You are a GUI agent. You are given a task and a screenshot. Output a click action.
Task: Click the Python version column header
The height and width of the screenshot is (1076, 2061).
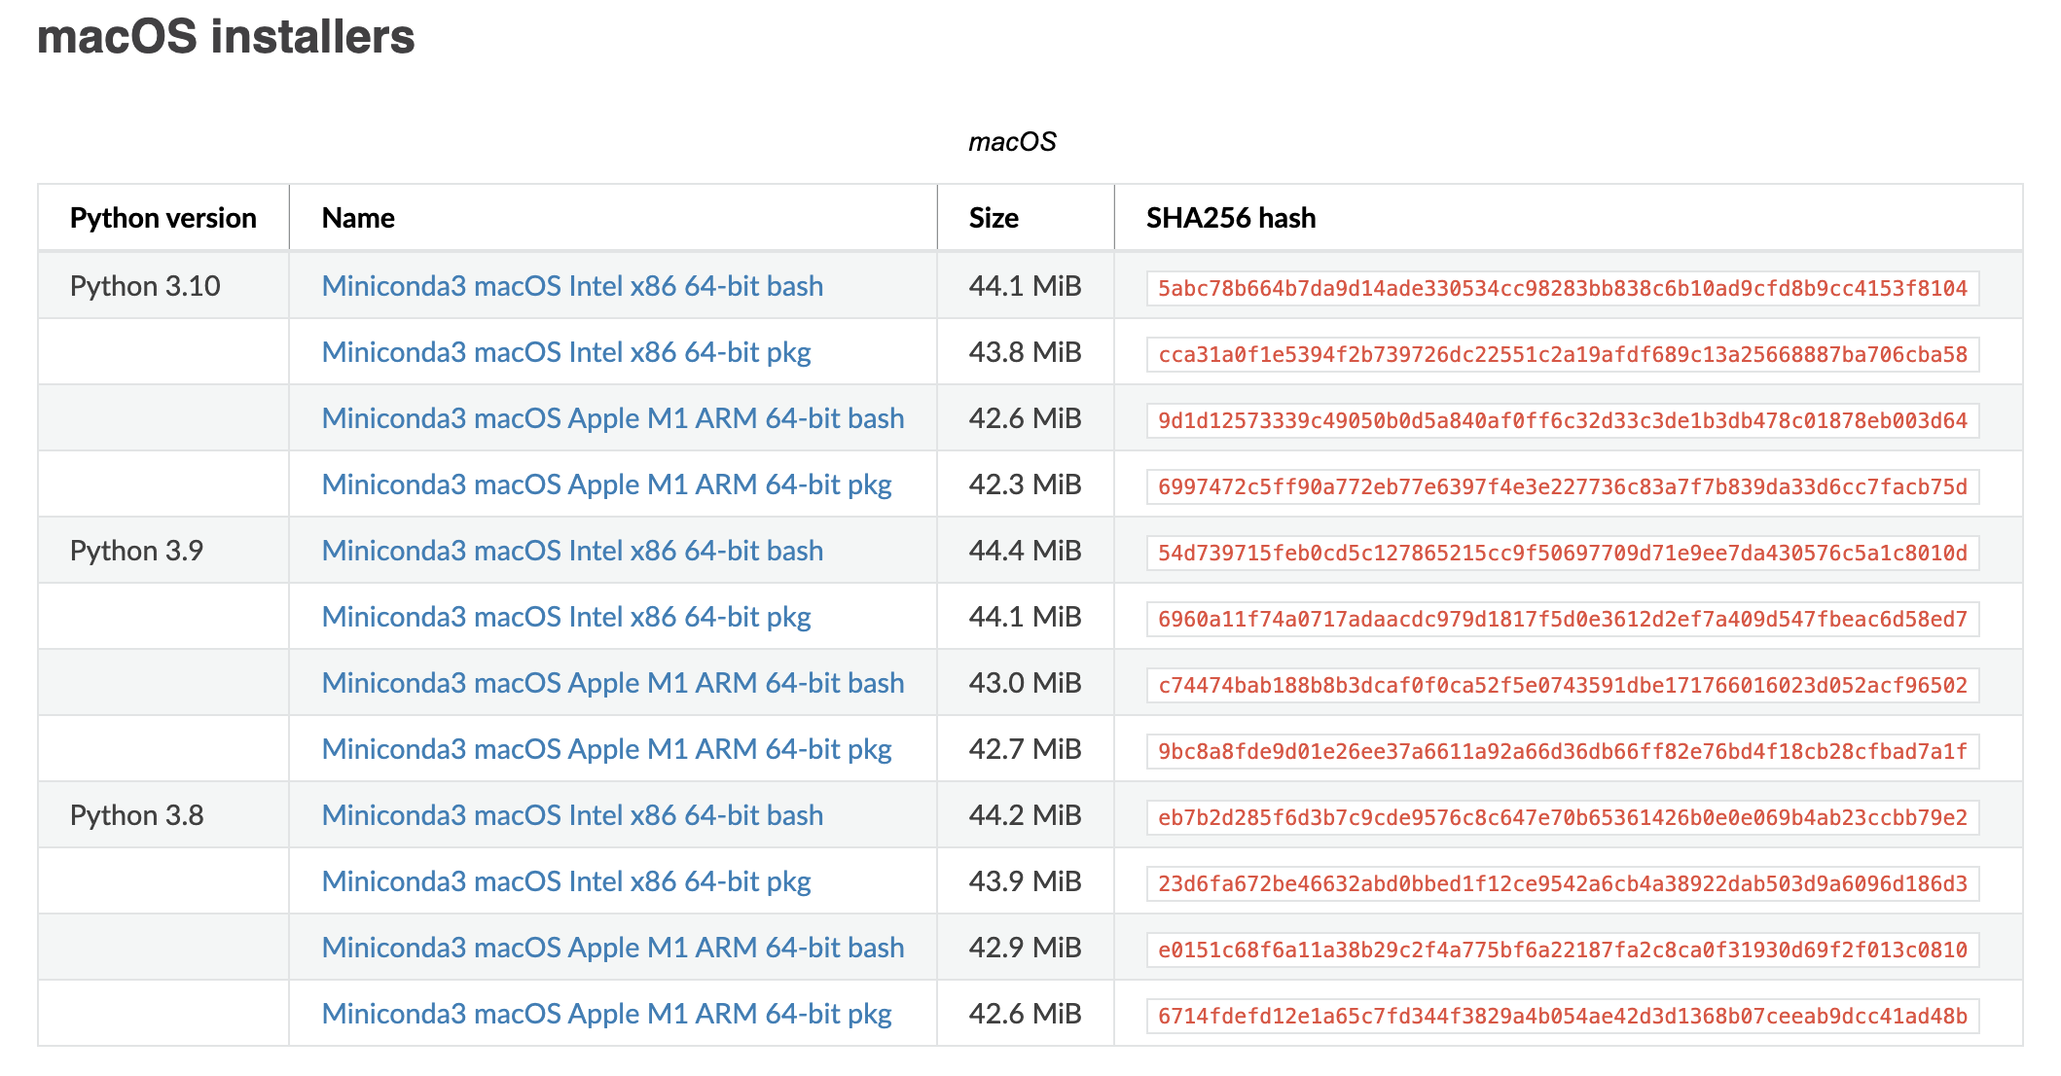click(x=163, y=218)
